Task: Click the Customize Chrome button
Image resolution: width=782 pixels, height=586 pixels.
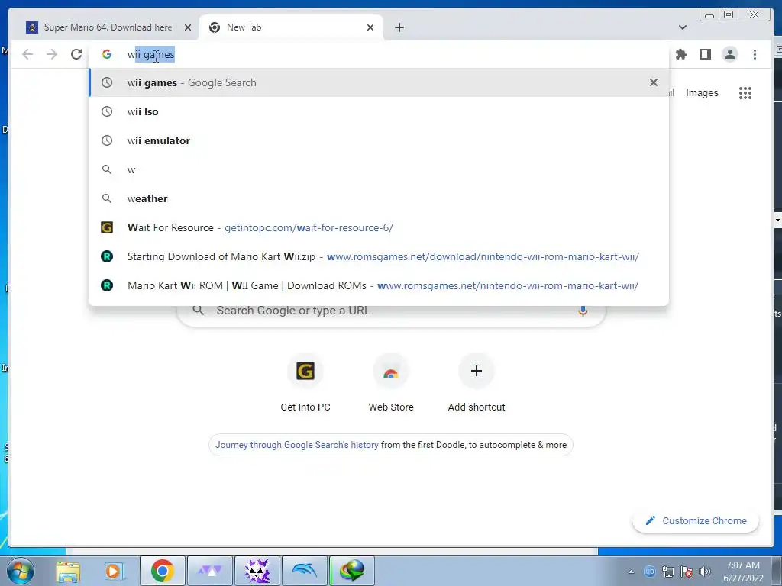Action: 696,520
